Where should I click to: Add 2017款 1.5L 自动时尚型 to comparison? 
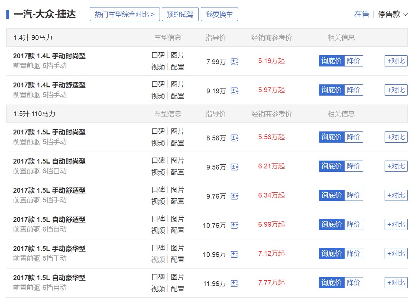click(396, 166)
